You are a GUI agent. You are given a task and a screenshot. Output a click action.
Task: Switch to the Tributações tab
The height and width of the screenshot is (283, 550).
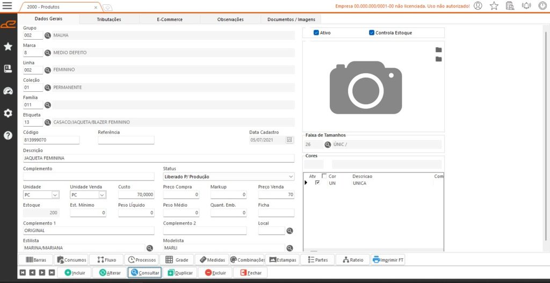109,19
